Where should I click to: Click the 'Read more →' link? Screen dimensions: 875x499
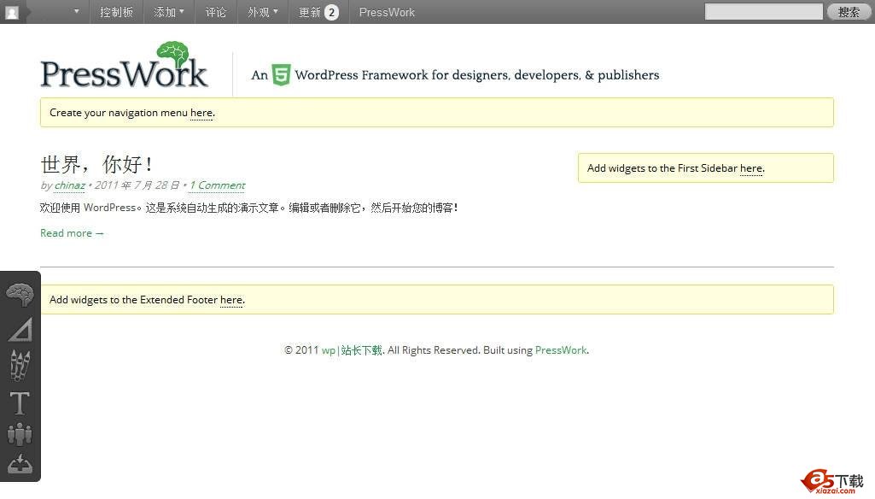pos(72,233)
